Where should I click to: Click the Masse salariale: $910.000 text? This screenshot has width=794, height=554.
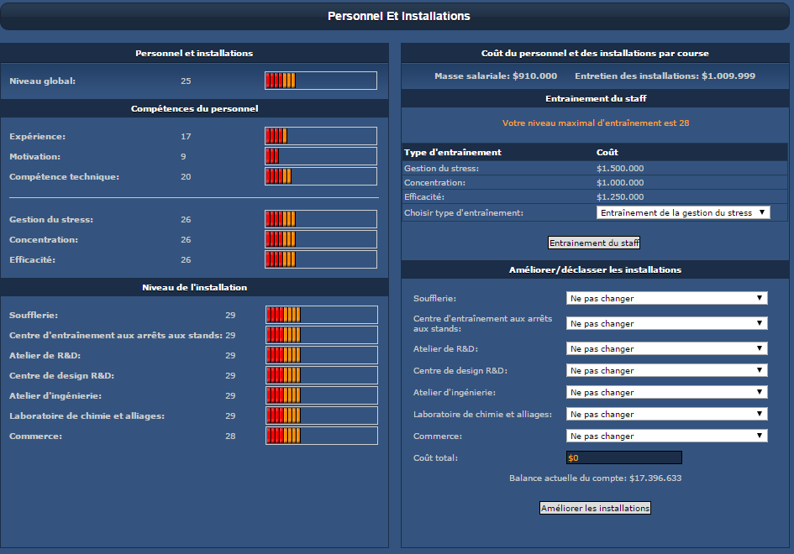tap(496, 76)
